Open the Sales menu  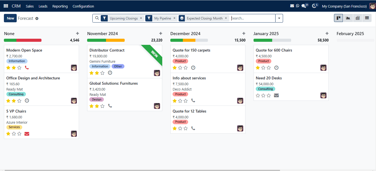(x=30, y=6)
